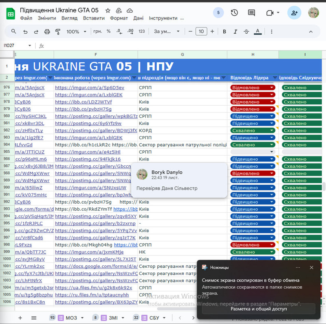Open the empty status dropdown in row 985
This screenshot has height=324, width=326.
(272, 152)
